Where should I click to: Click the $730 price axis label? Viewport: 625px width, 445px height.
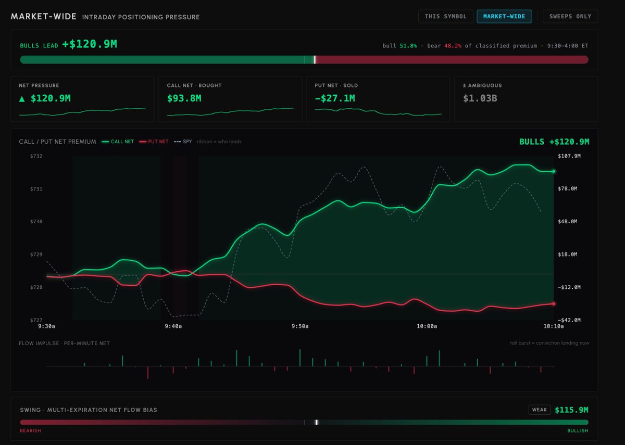pyautogui.click(x=36, y=222)
